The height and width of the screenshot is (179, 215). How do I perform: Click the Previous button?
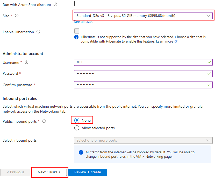click(x=15, y=172)
